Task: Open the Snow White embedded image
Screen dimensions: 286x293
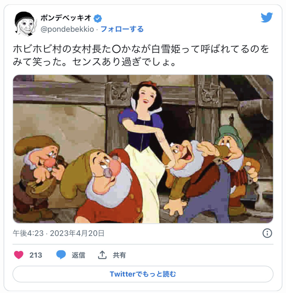Action: click(143, 149)
